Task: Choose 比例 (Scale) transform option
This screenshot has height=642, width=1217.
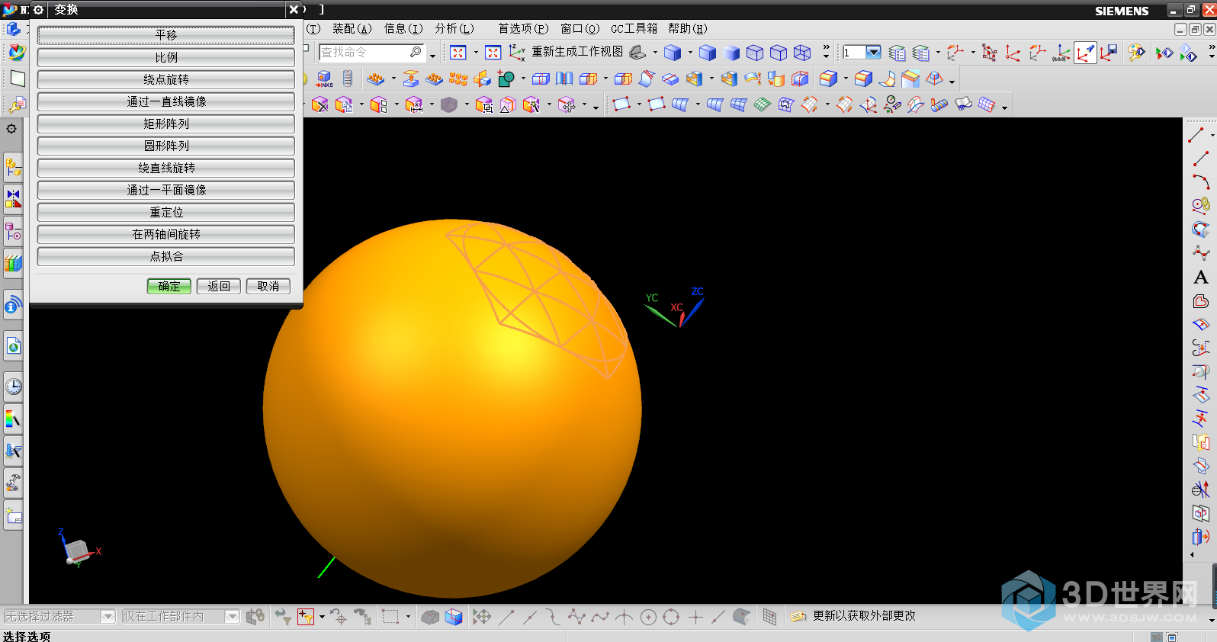Action: click(166, 57)
